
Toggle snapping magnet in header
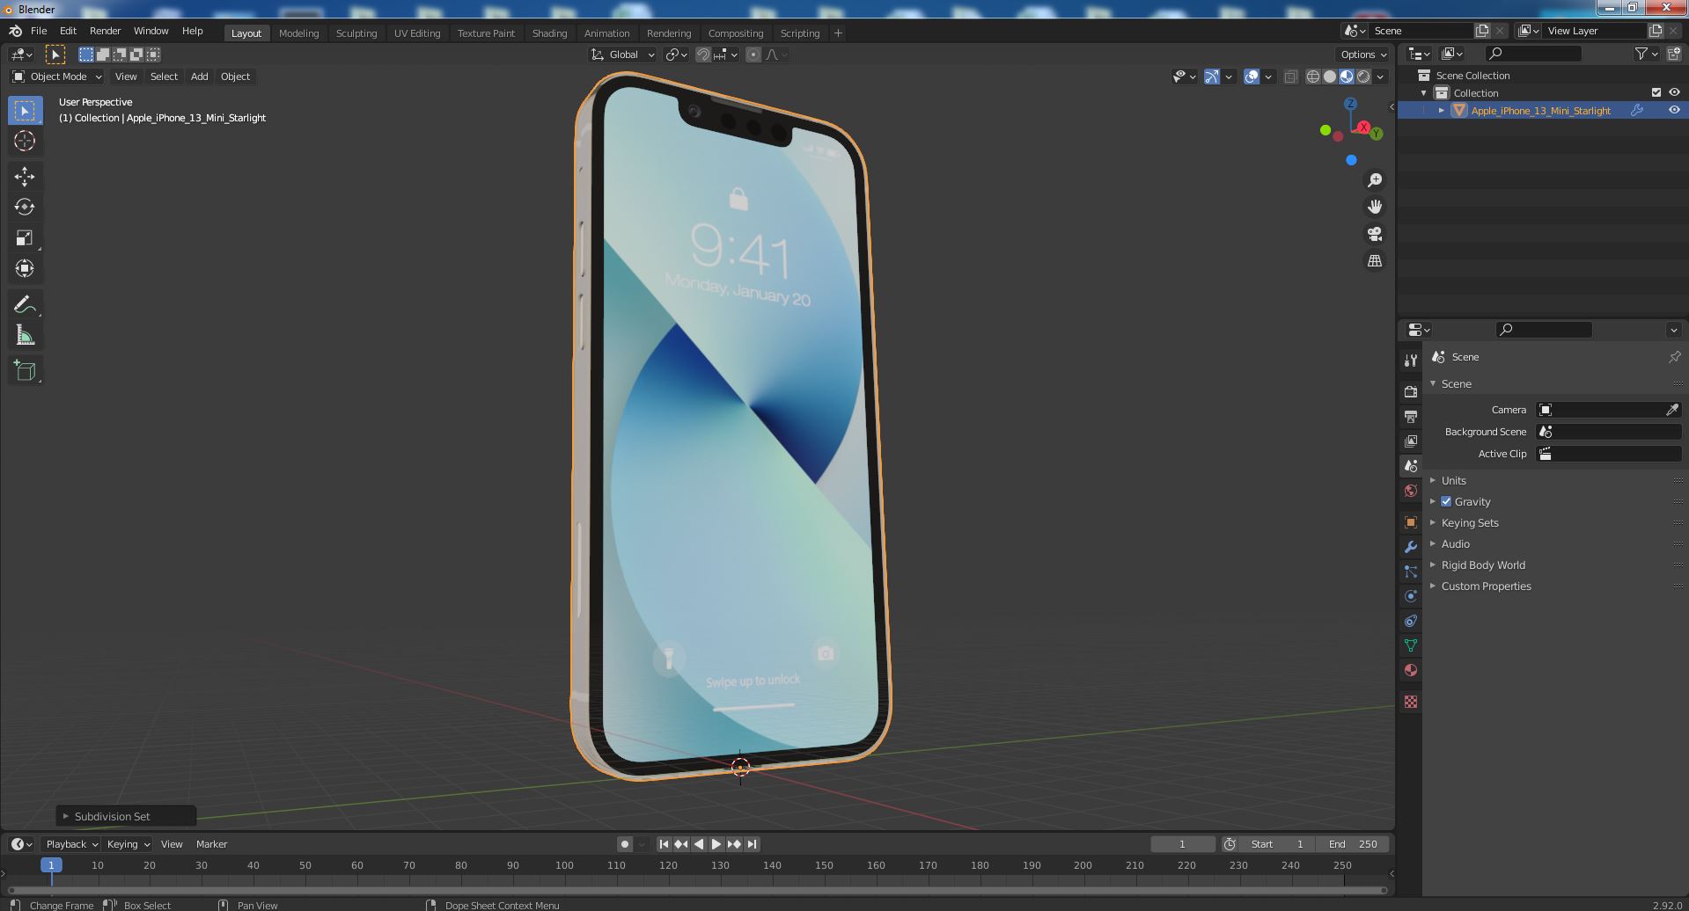pos(703,55)
